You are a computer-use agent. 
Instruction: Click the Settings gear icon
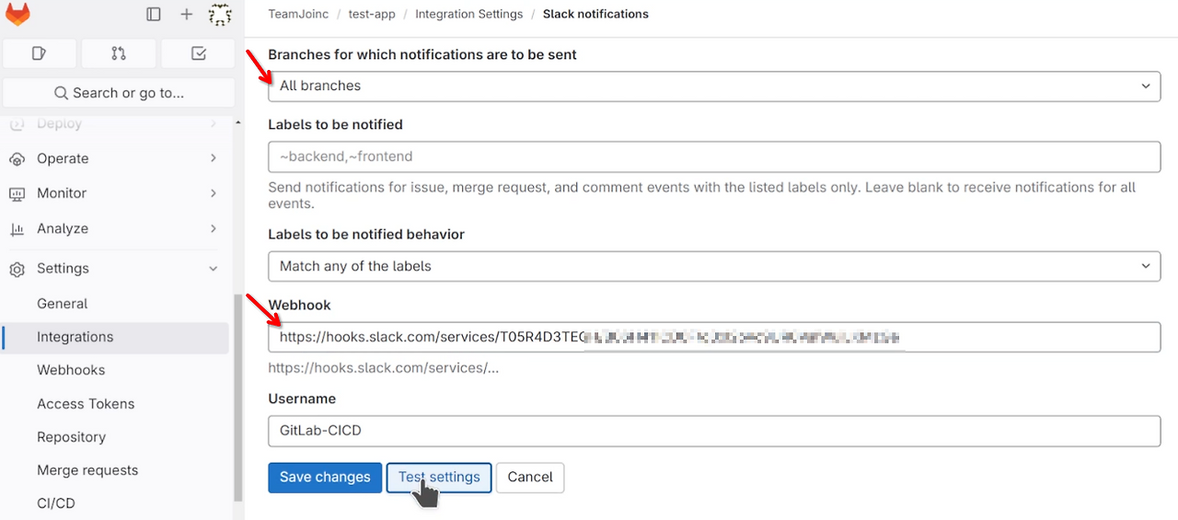coord(17,269)
